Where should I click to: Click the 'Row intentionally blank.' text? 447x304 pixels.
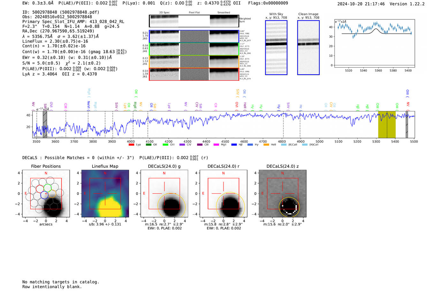52,287
